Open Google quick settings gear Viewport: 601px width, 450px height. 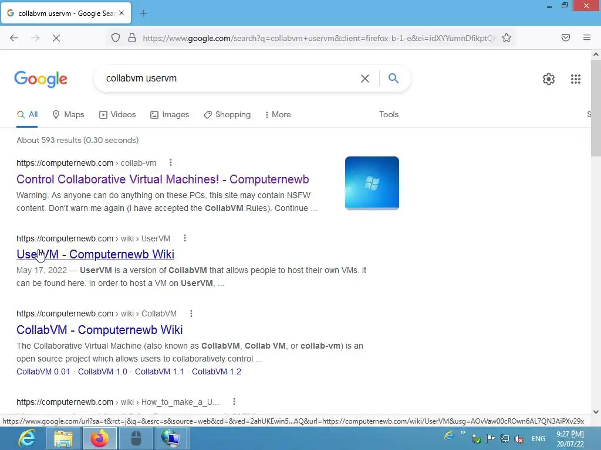549,79
